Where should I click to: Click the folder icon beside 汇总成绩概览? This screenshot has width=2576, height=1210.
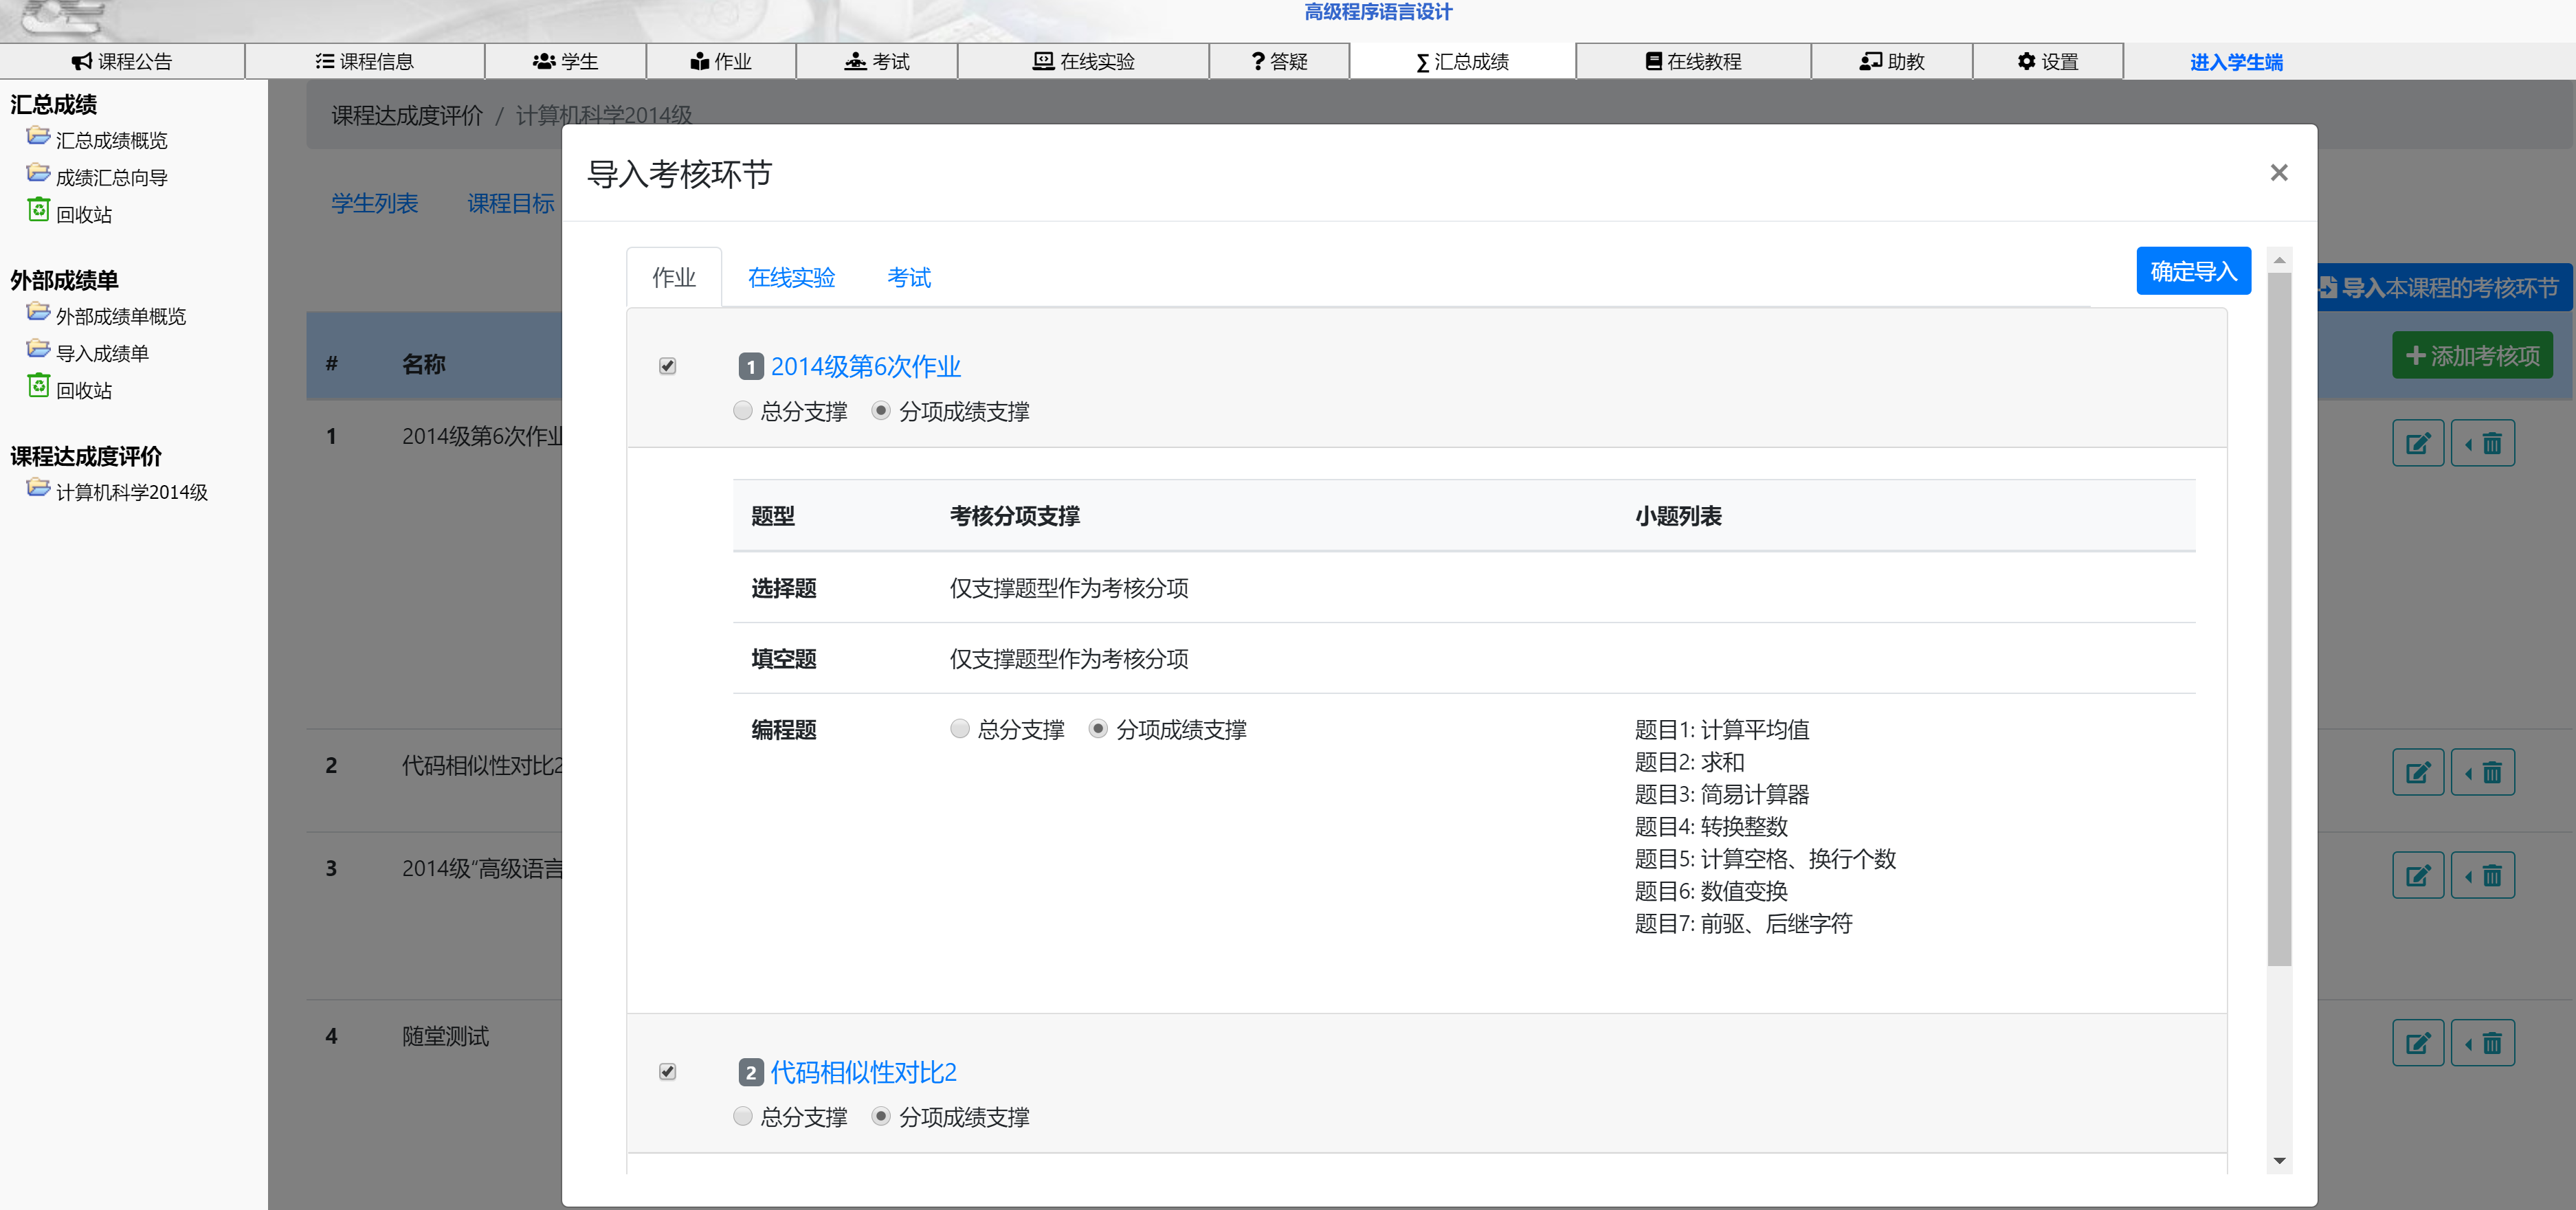tap(38, 136)
